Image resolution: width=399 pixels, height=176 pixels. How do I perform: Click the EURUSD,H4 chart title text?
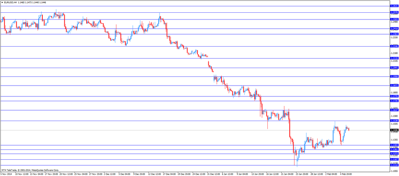coord(10,2)
